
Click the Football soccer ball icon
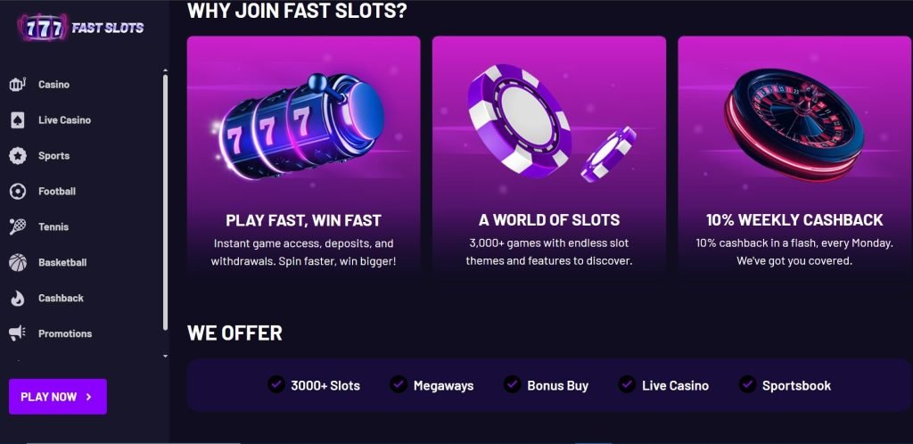tap(17, 192)
